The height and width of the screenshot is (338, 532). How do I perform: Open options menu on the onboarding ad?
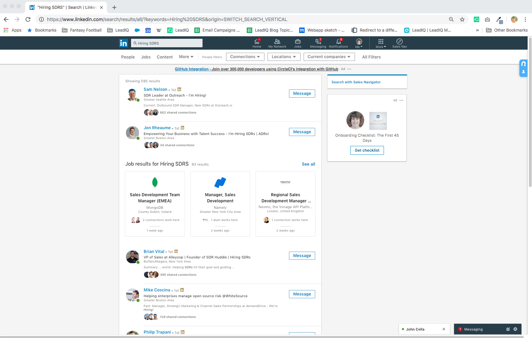coord(401,100)
